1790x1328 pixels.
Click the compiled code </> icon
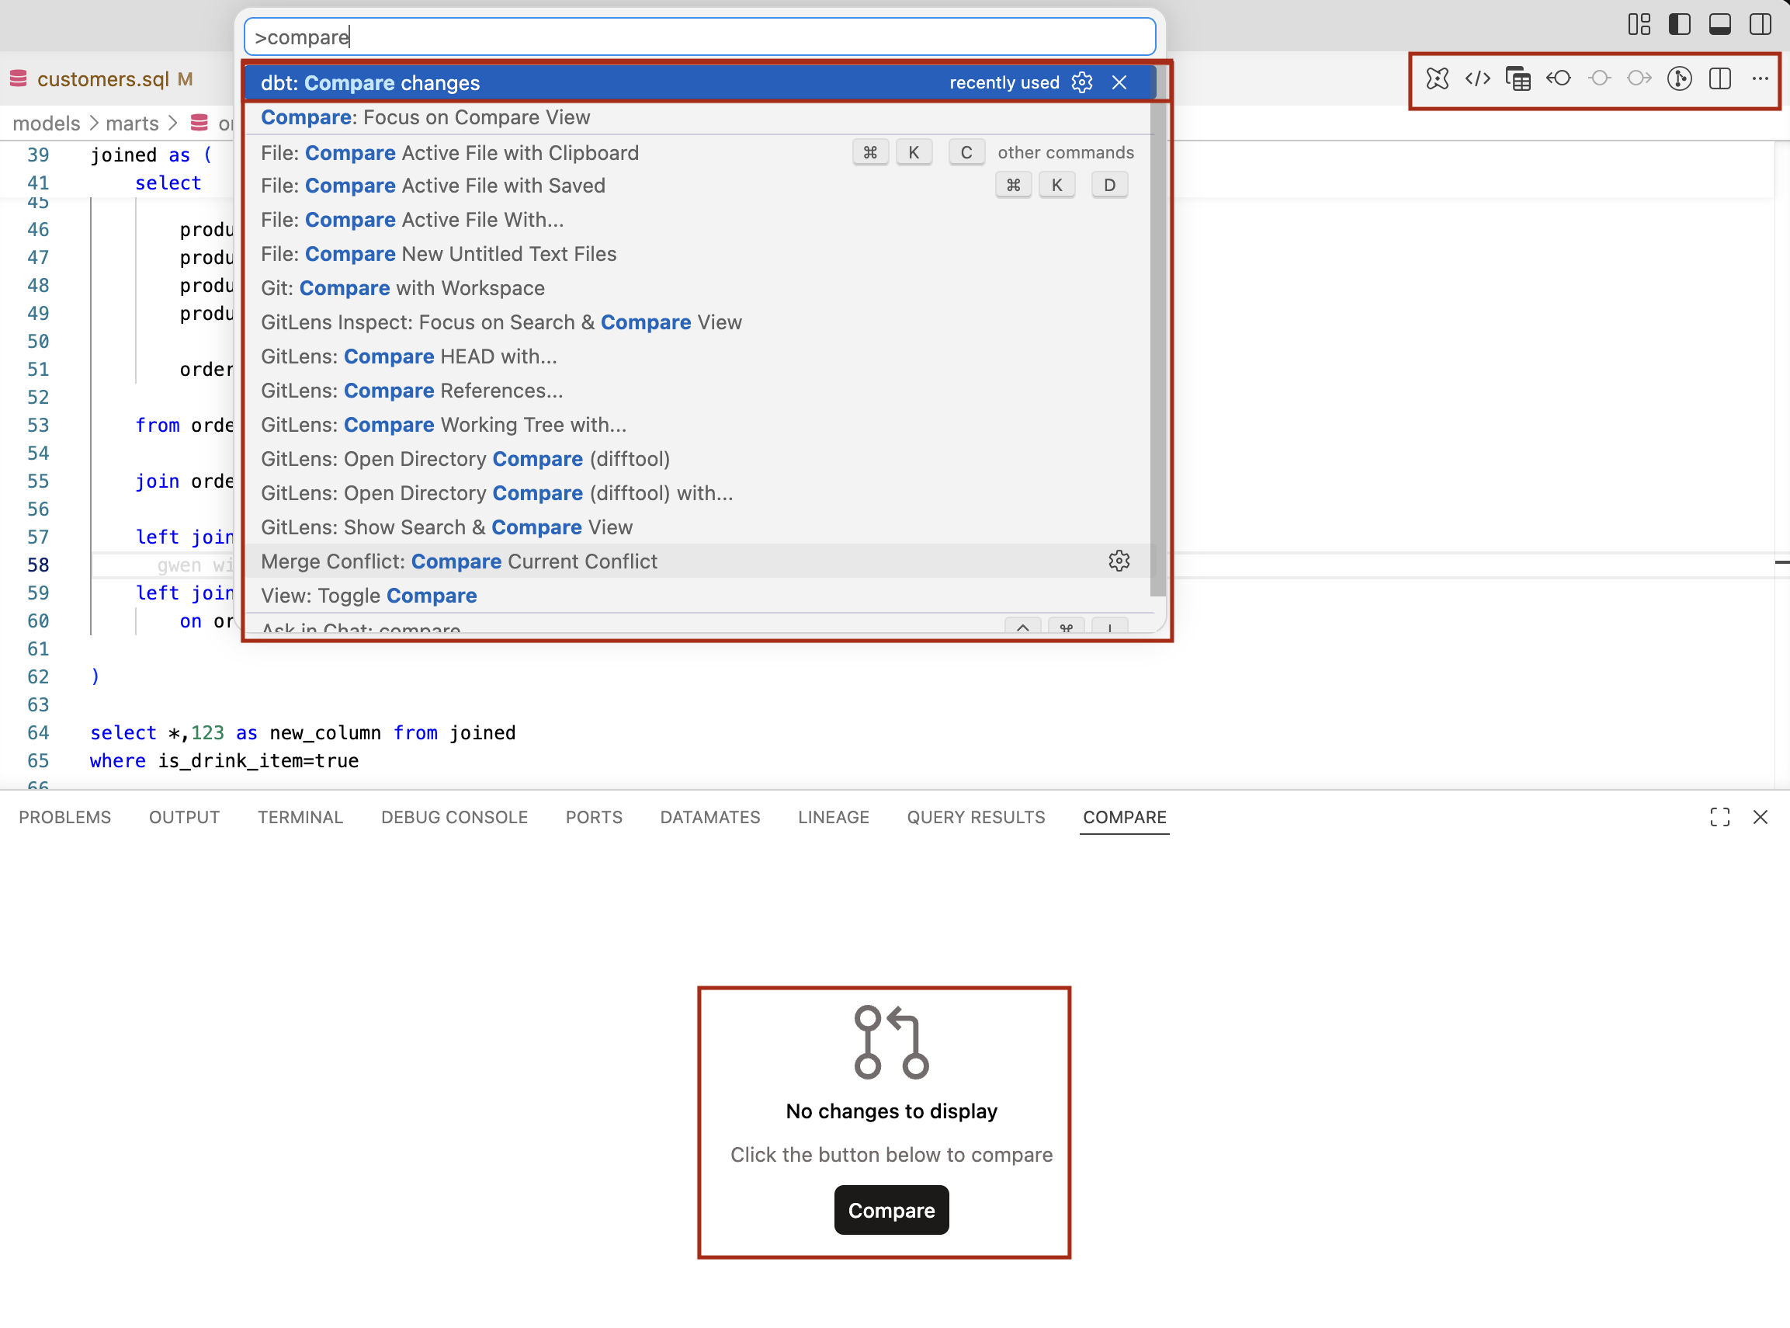pyautogui.click(x=1477, y=78)
